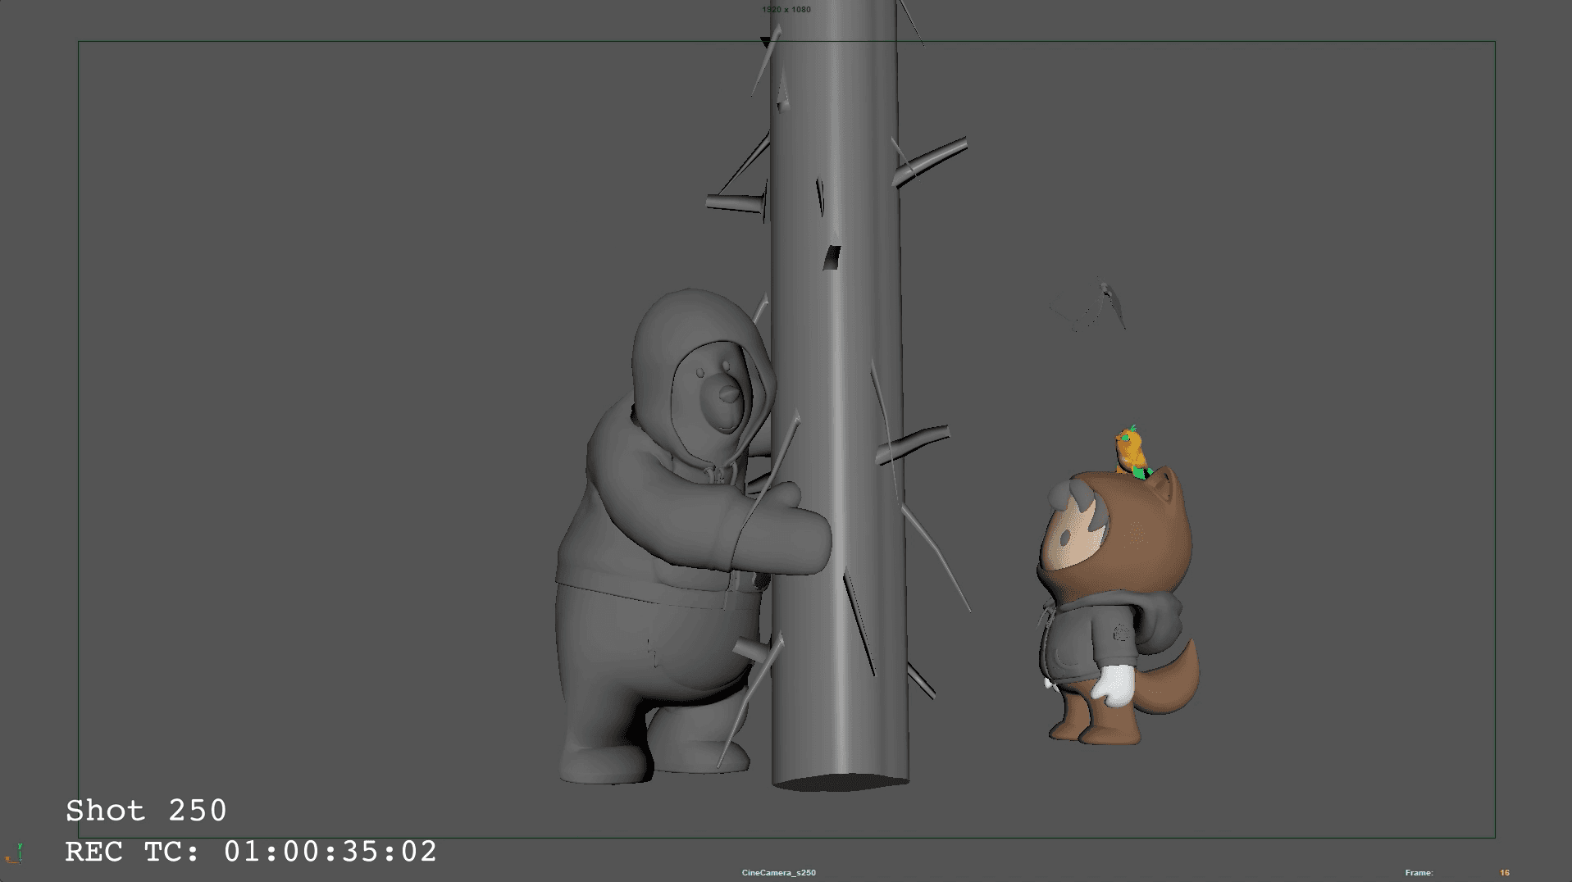Click the 'Frame:' heads-up label
Image resolution: width=1572 pixels, height=882 pixels.
[1419, 873]
